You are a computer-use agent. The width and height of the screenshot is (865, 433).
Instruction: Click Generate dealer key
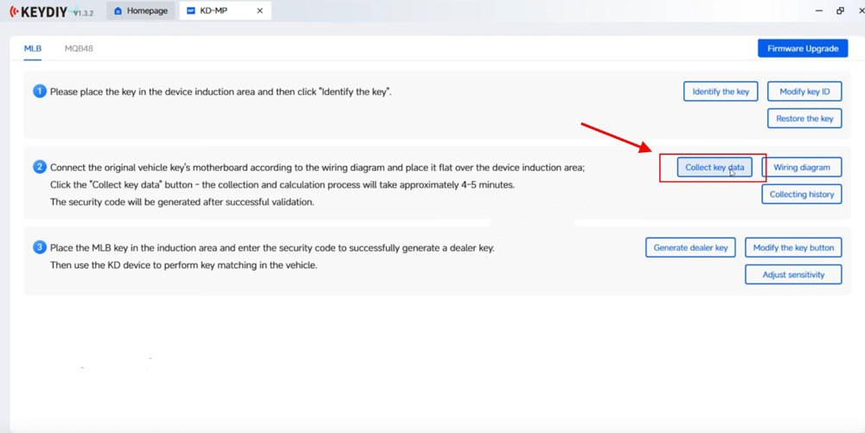click(690, 248)
